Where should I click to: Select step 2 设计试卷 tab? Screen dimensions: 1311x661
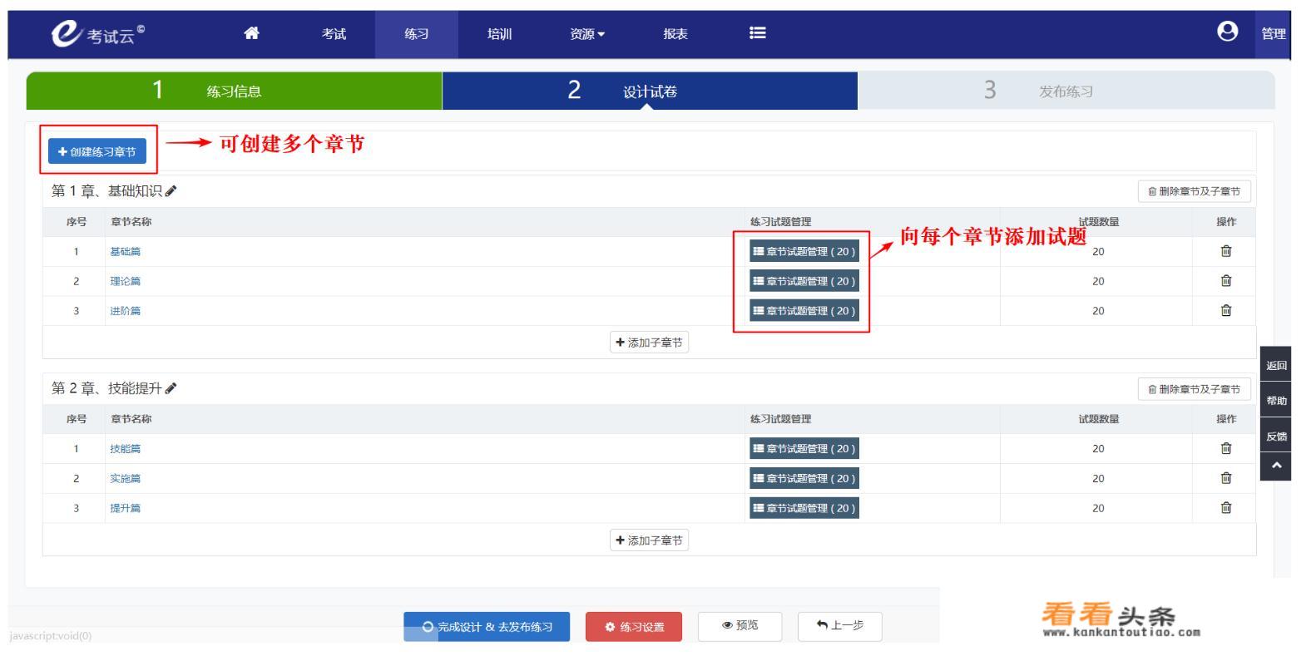point(650,91)
